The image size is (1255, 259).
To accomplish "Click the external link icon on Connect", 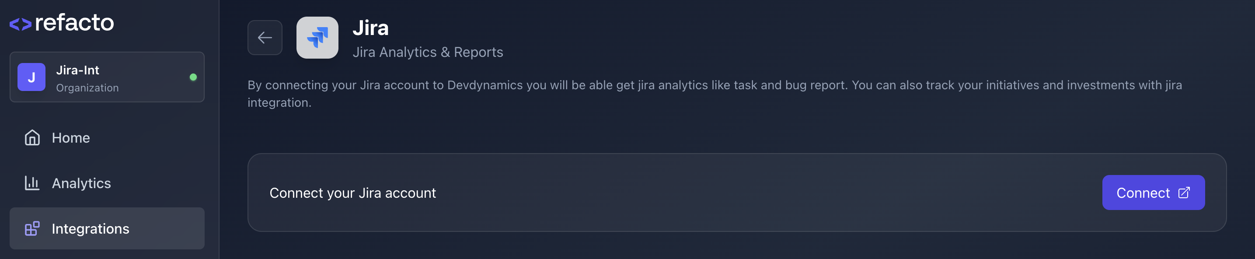I will click(x=1184, y=192).
